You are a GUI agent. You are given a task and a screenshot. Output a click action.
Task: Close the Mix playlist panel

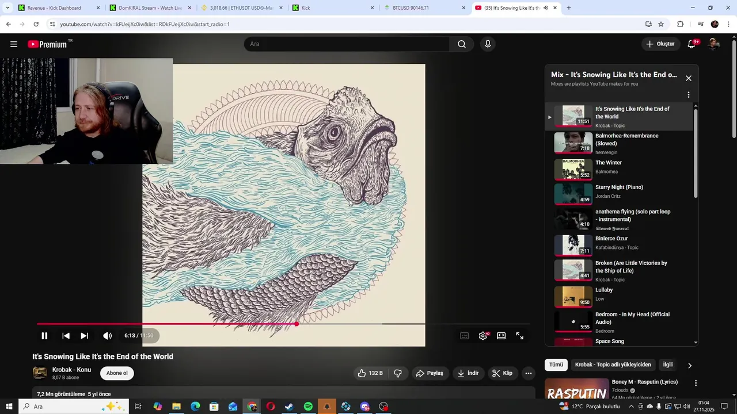click(689, 78)
